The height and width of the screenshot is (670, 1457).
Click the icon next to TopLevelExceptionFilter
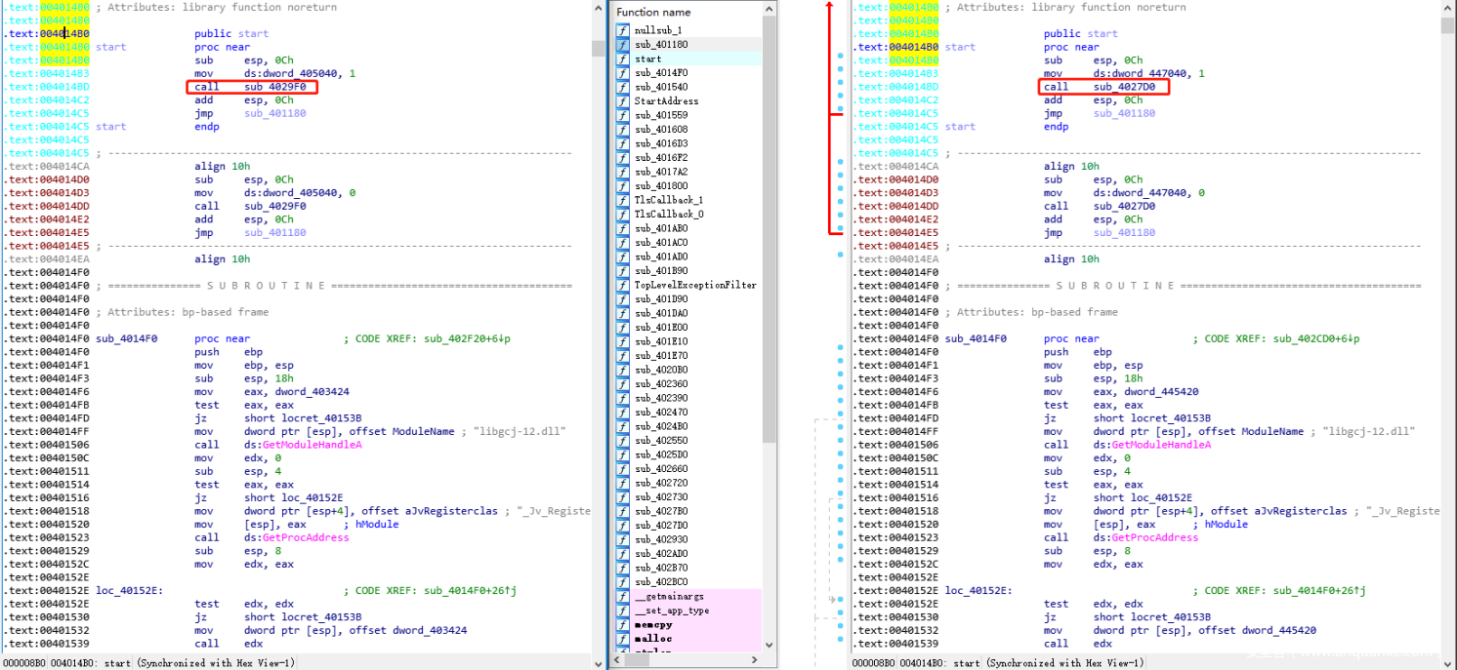point(622,285)
